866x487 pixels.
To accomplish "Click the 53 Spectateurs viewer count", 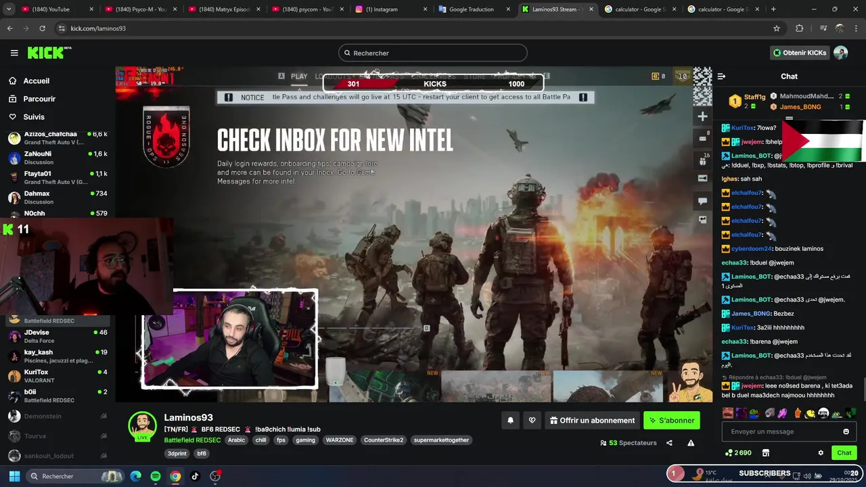I will [629, 443].
